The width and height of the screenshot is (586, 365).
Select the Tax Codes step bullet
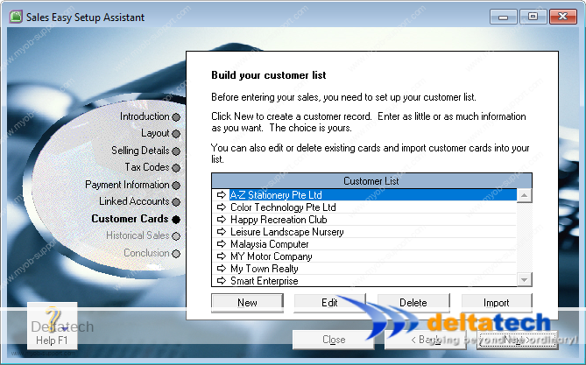[x=176, y=168]
